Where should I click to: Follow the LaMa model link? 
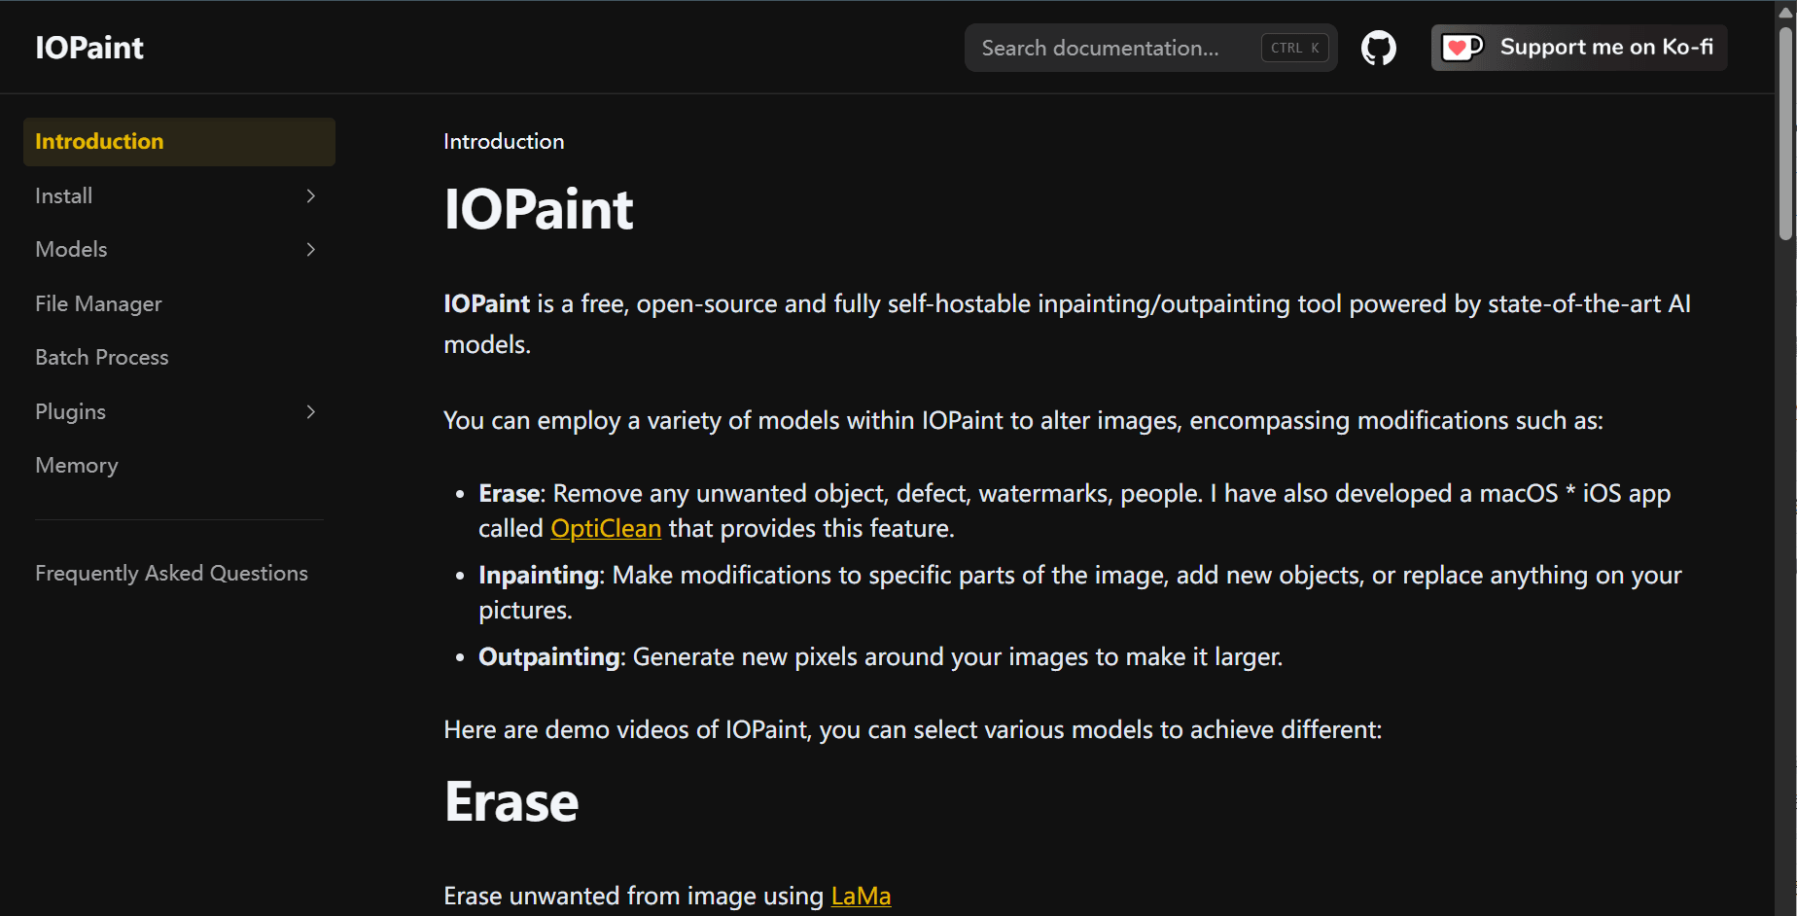(x=861, y=896)
